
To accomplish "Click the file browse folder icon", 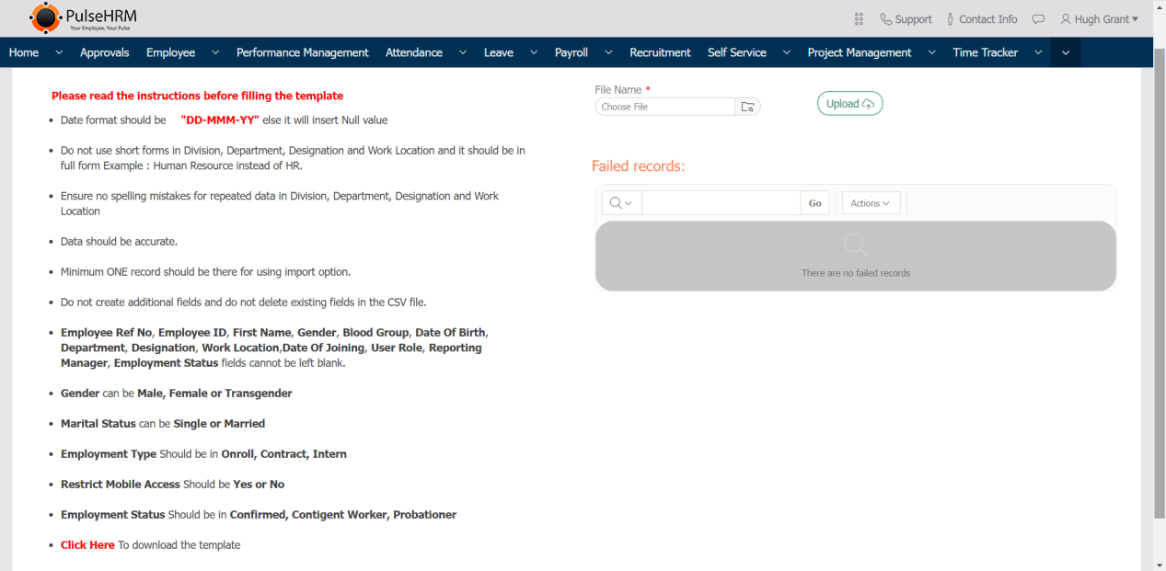I will (747, 107).
